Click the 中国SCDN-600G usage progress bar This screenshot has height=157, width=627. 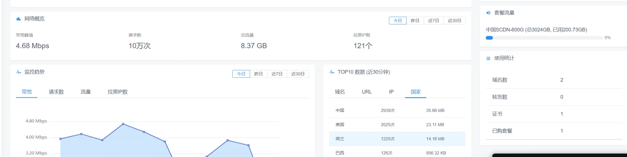544,38
